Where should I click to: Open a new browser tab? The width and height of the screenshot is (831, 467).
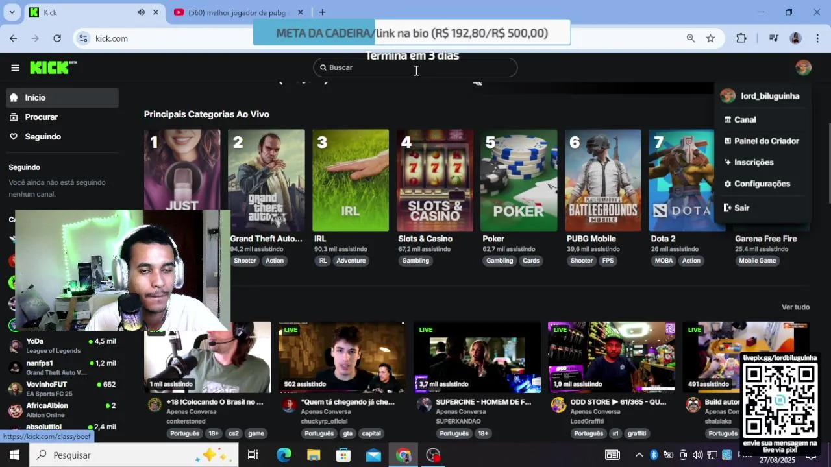click(x=322, y=12)
